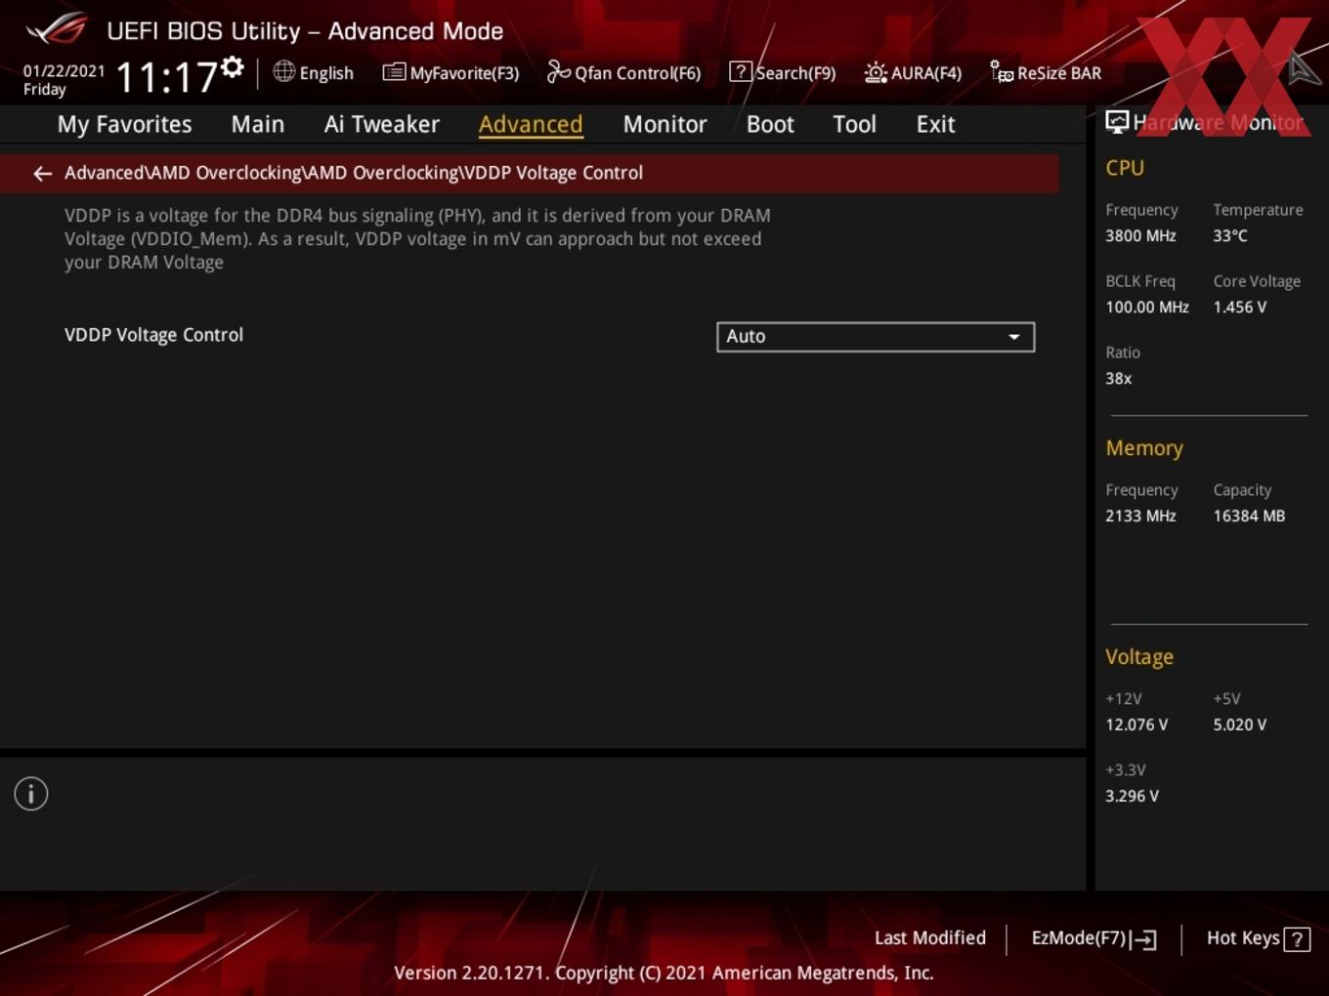Viewport: 1329px width, 996px height.
Task: Click the info icon in help area
Action: 31,794
